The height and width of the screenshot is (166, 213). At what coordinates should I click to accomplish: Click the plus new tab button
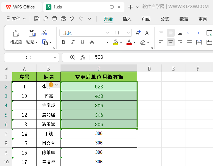[131, 7]
